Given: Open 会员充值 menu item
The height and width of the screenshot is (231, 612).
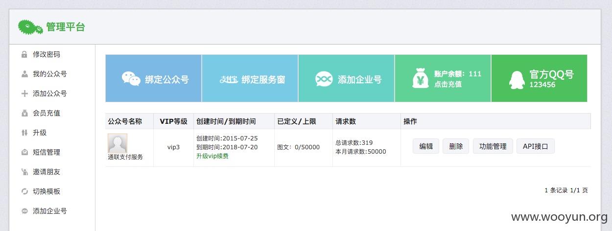Looking at the screenshot, I should (47, 113).
